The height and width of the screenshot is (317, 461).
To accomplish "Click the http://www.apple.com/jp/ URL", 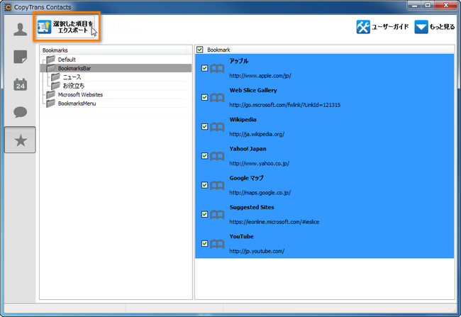I will (260, 76).
